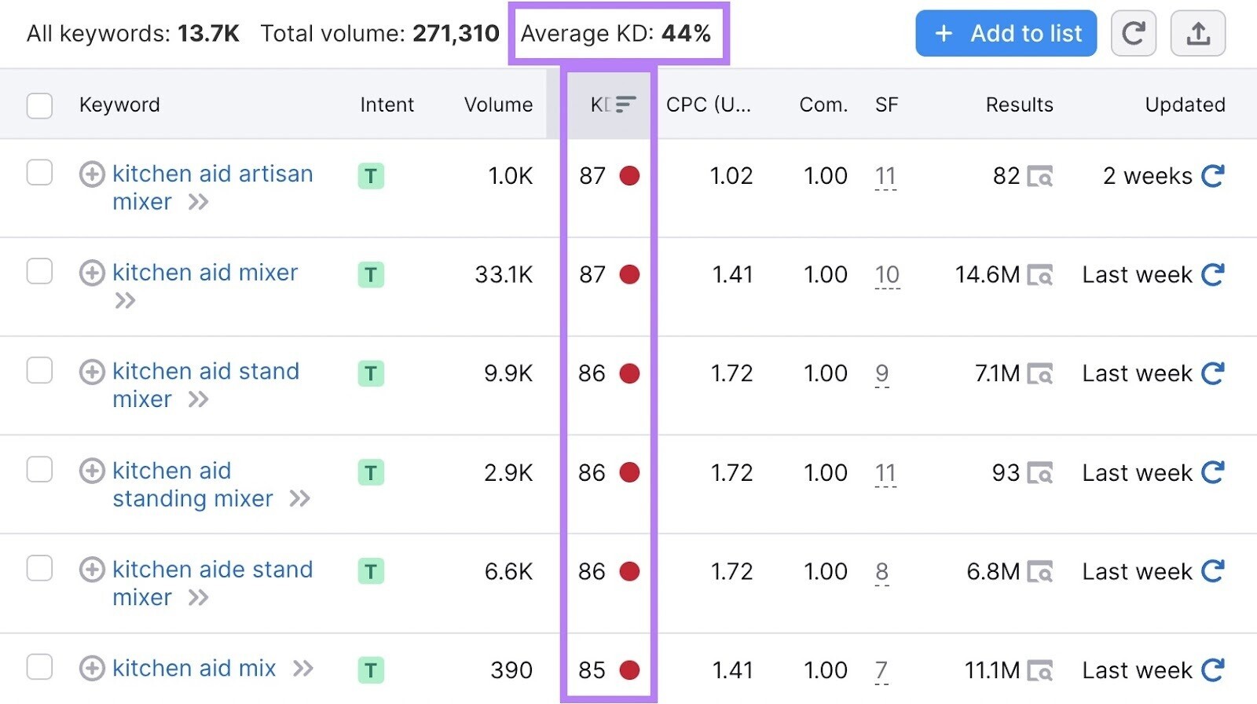Image resolution: width=1257 pixels, height=704 pixels.
Task: Expand double chevron for kitchen aid standing mixer
Action: tap(300, 499)
